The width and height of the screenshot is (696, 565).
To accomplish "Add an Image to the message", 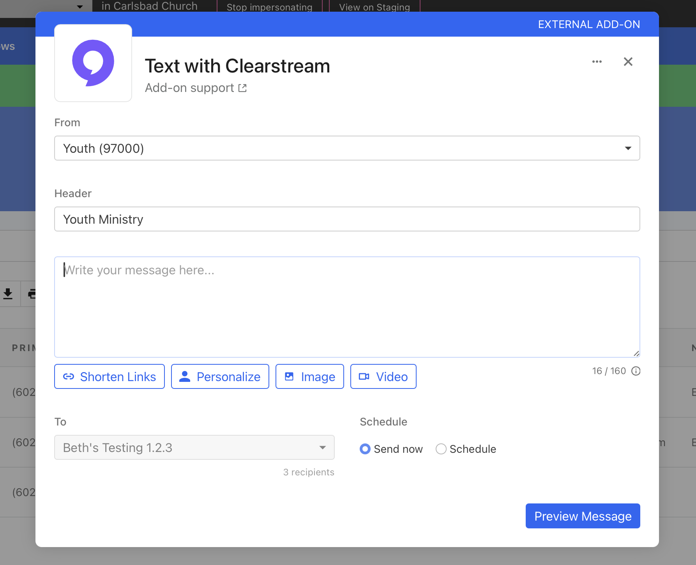I will click(310, 376).
